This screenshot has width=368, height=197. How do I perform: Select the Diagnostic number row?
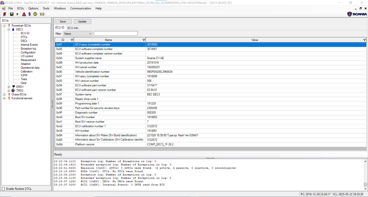[x=211, y=113]
